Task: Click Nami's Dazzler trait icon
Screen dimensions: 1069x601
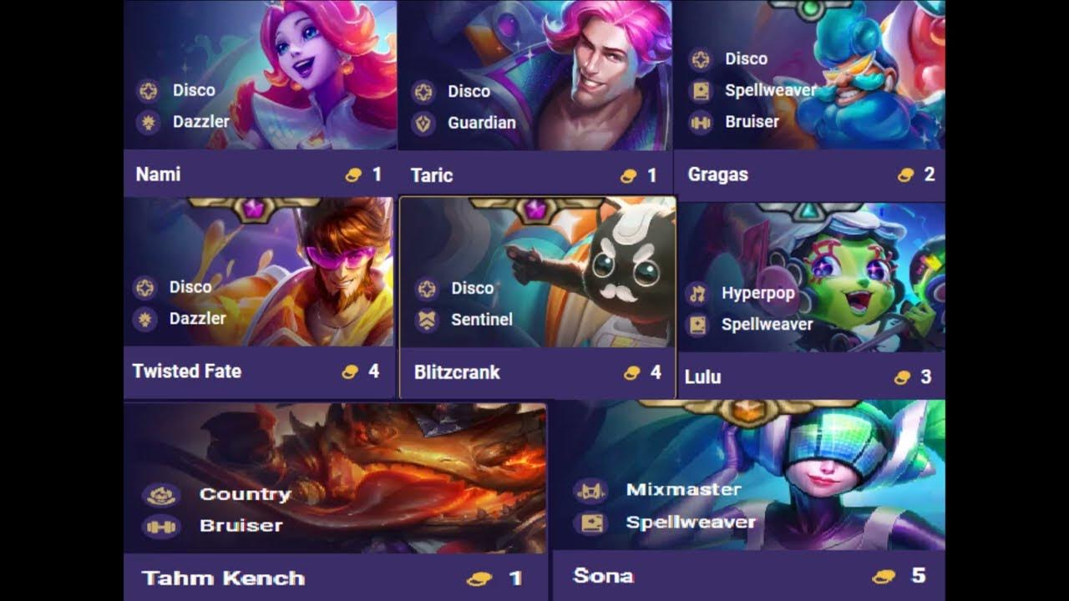Action: tap(148, 122)
